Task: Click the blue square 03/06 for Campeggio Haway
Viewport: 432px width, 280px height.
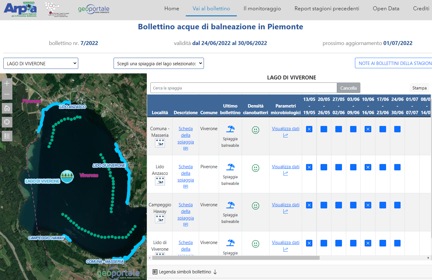Action: click(353, 205)
